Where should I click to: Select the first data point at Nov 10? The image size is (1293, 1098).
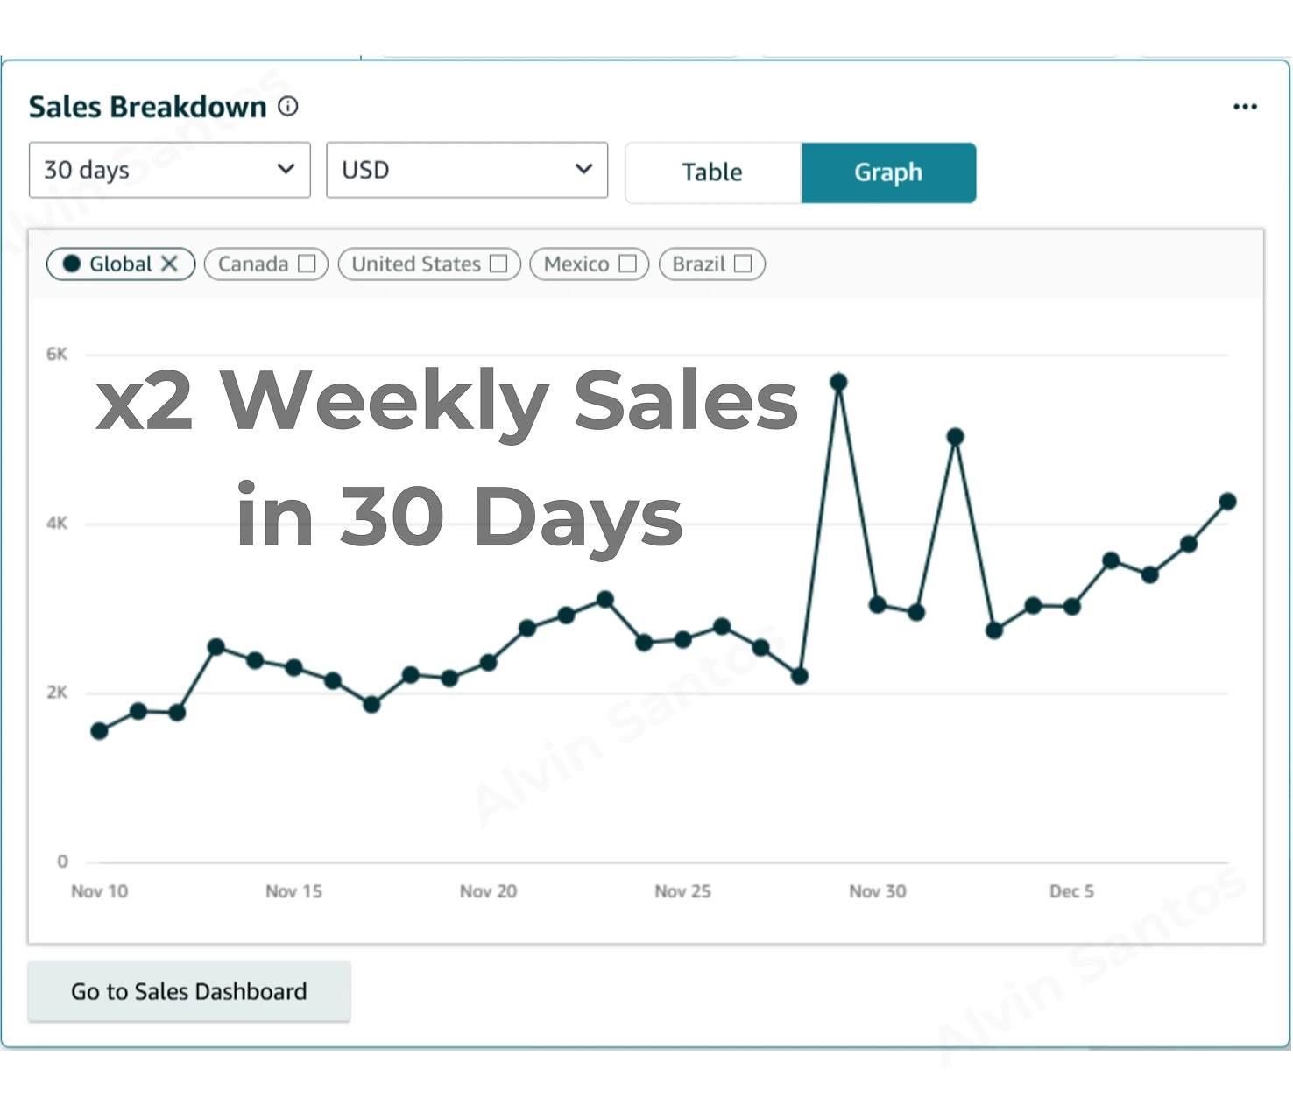coord(99,730)
